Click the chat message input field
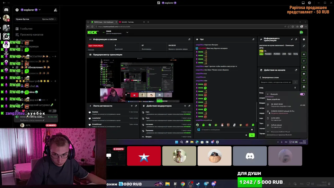 tap(225, 130)
